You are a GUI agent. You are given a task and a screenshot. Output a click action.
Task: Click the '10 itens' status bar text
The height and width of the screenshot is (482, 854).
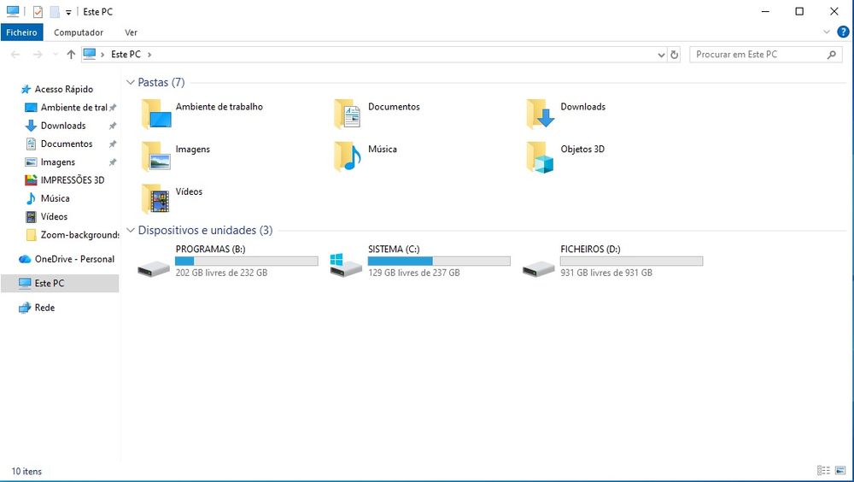tap(26, 471)
